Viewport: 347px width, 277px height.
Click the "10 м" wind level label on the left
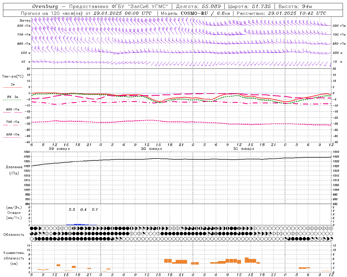coord(26,62)
